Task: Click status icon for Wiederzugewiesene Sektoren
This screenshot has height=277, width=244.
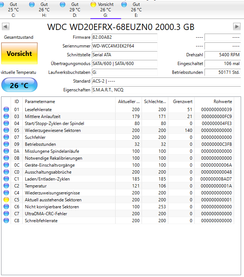Action: 6,130
